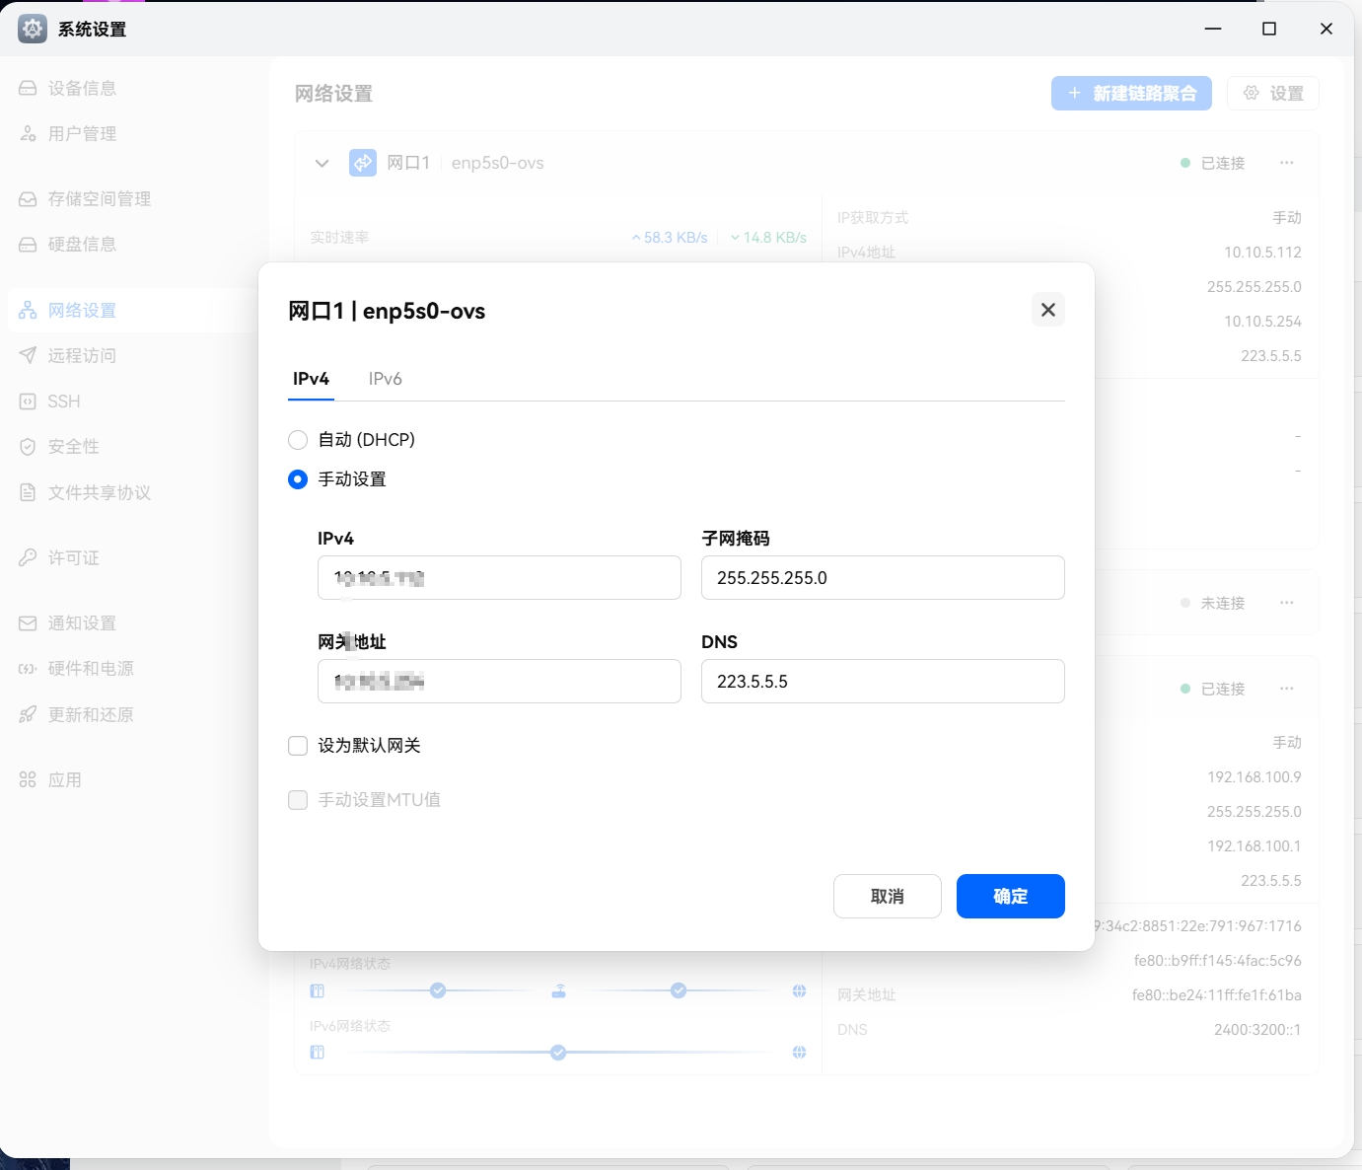The height and width of the screenshot is (1170, 1362).
Task: Open the 网口1 more-options ellipsis menu
Action: coord(1286,164)
